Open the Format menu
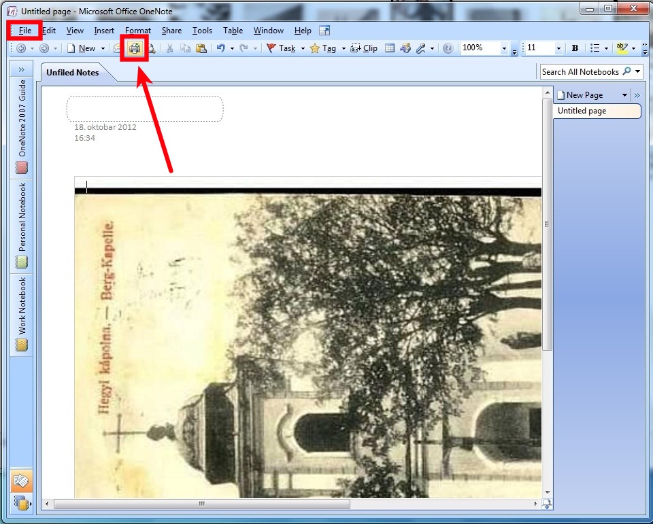653x524 pixels. click(138, 31)
